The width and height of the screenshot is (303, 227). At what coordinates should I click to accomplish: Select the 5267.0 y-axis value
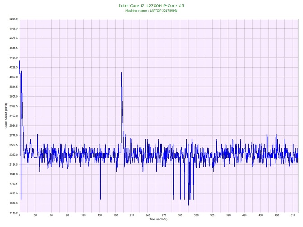[x=14, y=19]
